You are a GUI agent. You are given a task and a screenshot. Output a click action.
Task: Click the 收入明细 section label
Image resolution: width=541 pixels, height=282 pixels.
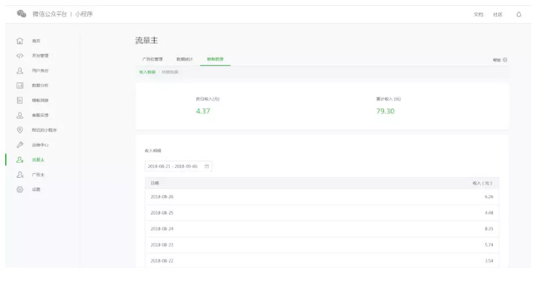pos(153,151)
